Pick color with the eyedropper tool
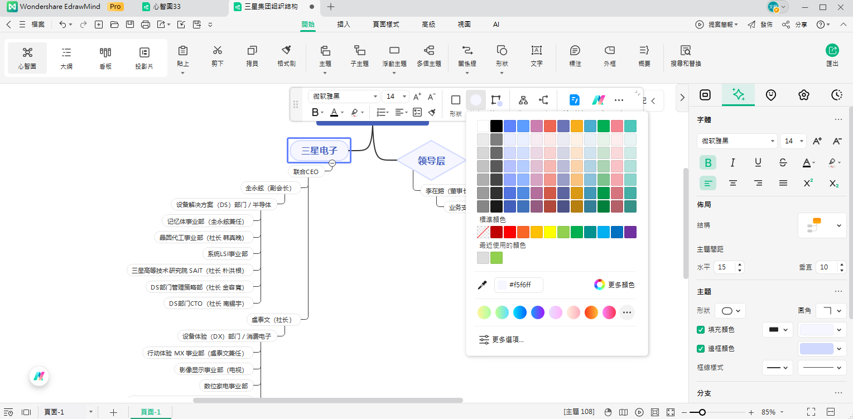Image resolution: width=853 pixels, height=419 pixels. tap(483, 285)
